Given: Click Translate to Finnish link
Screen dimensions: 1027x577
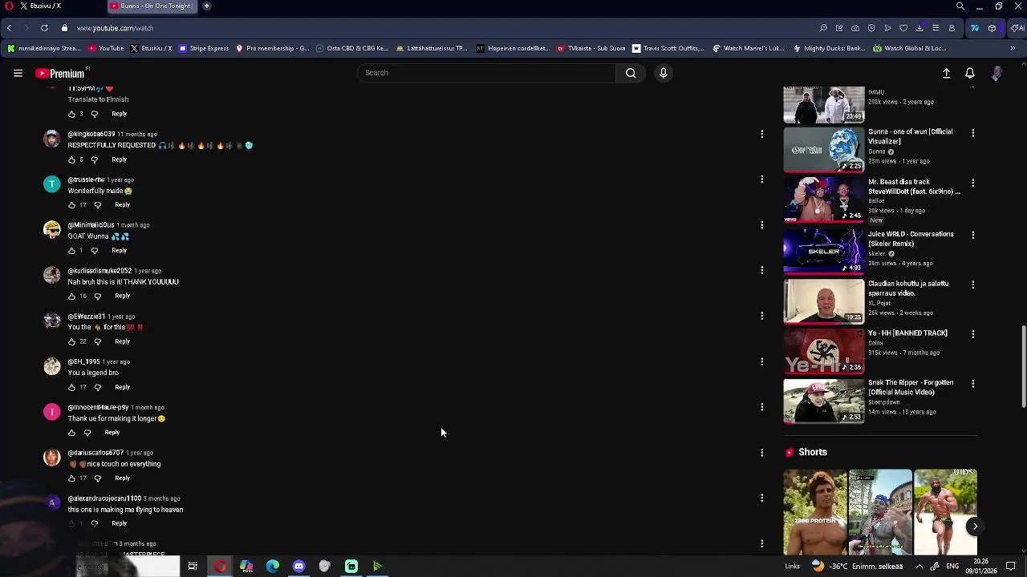Looking at the screenshot, I should coord(98,99).
